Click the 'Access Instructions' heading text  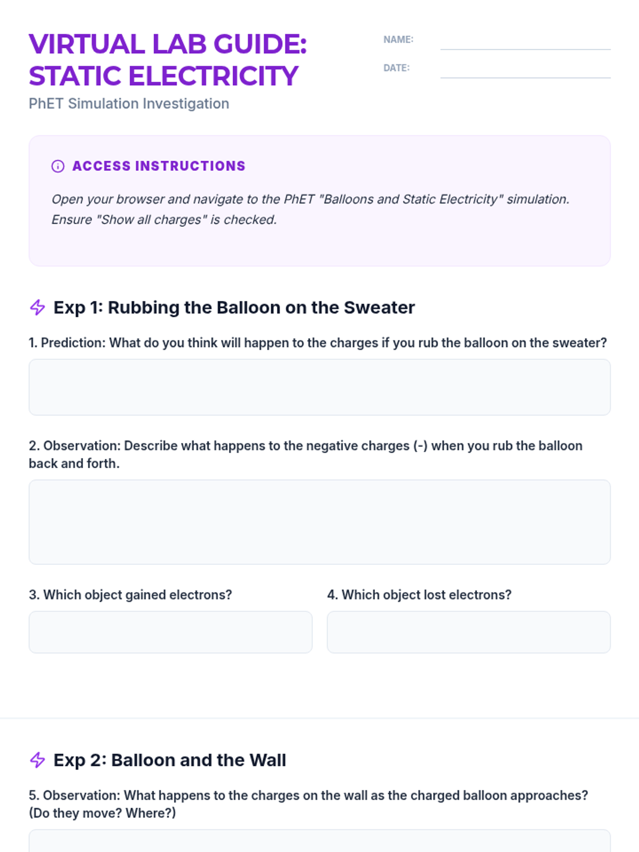[x=159, y=166]
